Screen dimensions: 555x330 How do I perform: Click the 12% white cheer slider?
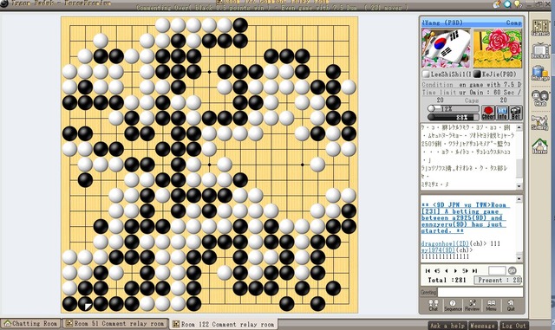(x=453, y=108)
